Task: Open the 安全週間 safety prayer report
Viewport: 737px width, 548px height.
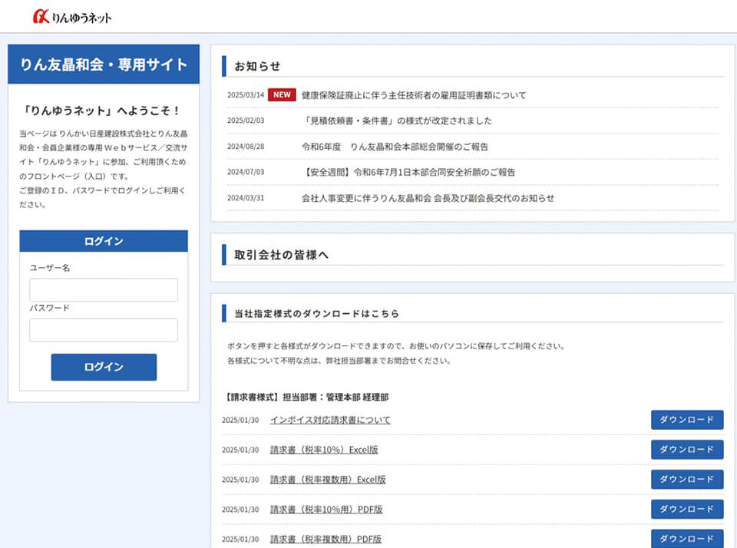Action: coord(408,172)
